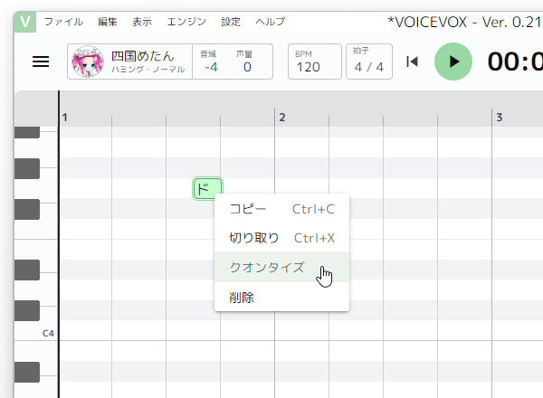Edit the 声量 value 0

247,67
